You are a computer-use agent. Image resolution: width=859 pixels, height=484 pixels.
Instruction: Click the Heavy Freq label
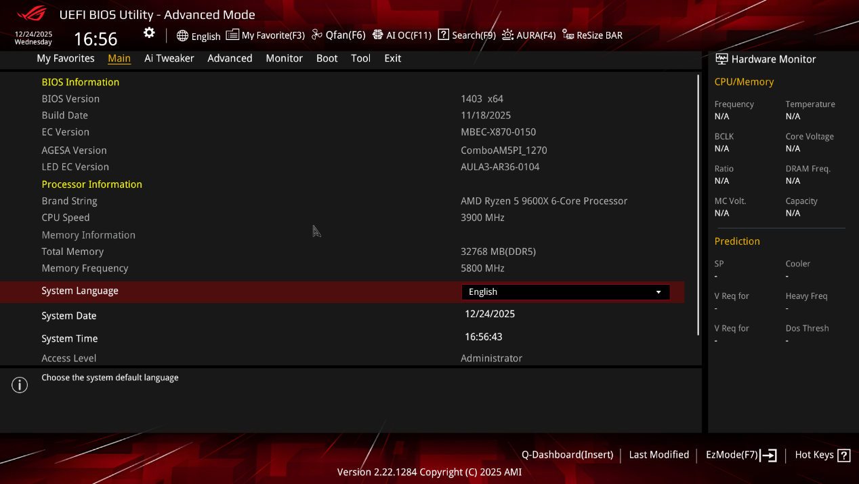click(806, 296)
